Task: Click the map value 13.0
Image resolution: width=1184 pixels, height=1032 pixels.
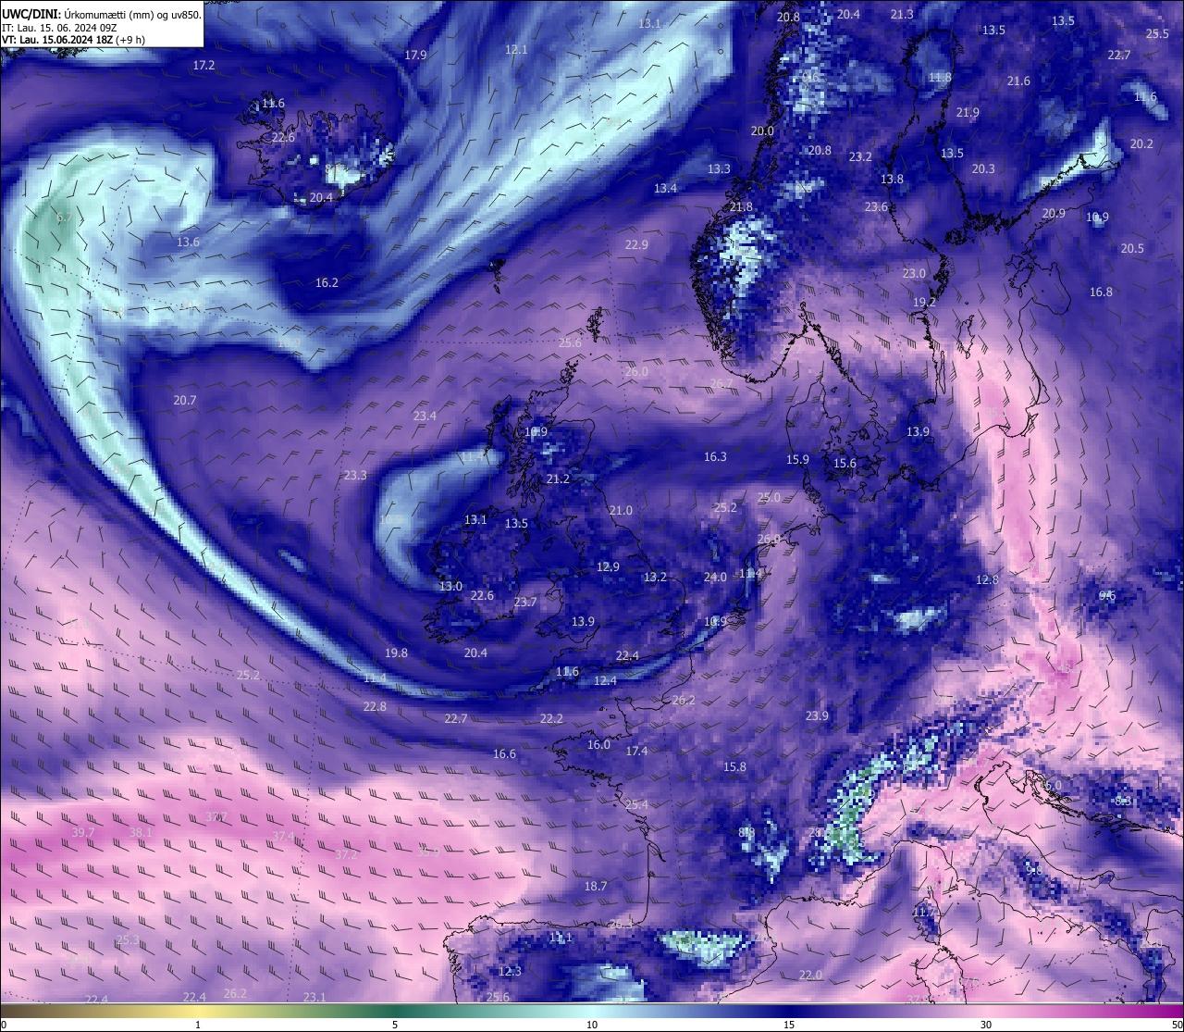Action: (450, 587)
